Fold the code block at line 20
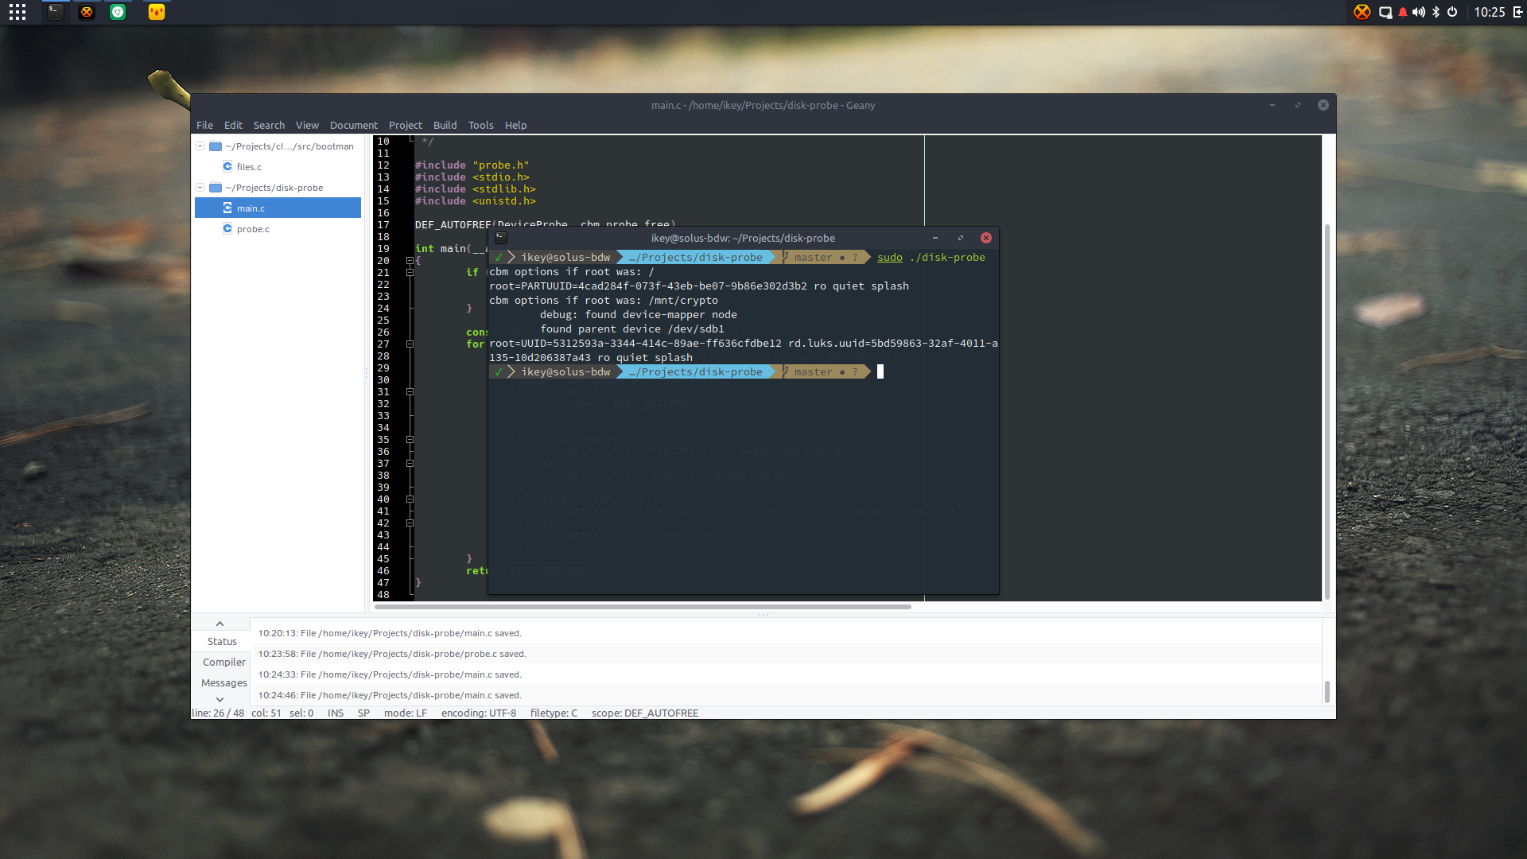The width and height of the screenshot is (1527, 859). tap(410, 261)
